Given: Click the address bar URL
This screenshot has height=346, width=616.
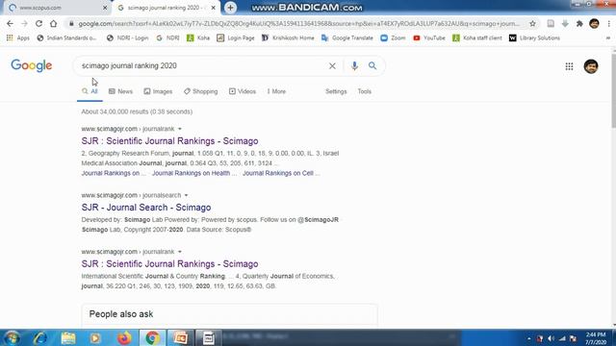Looking at the screenshot, I should 298,23.
